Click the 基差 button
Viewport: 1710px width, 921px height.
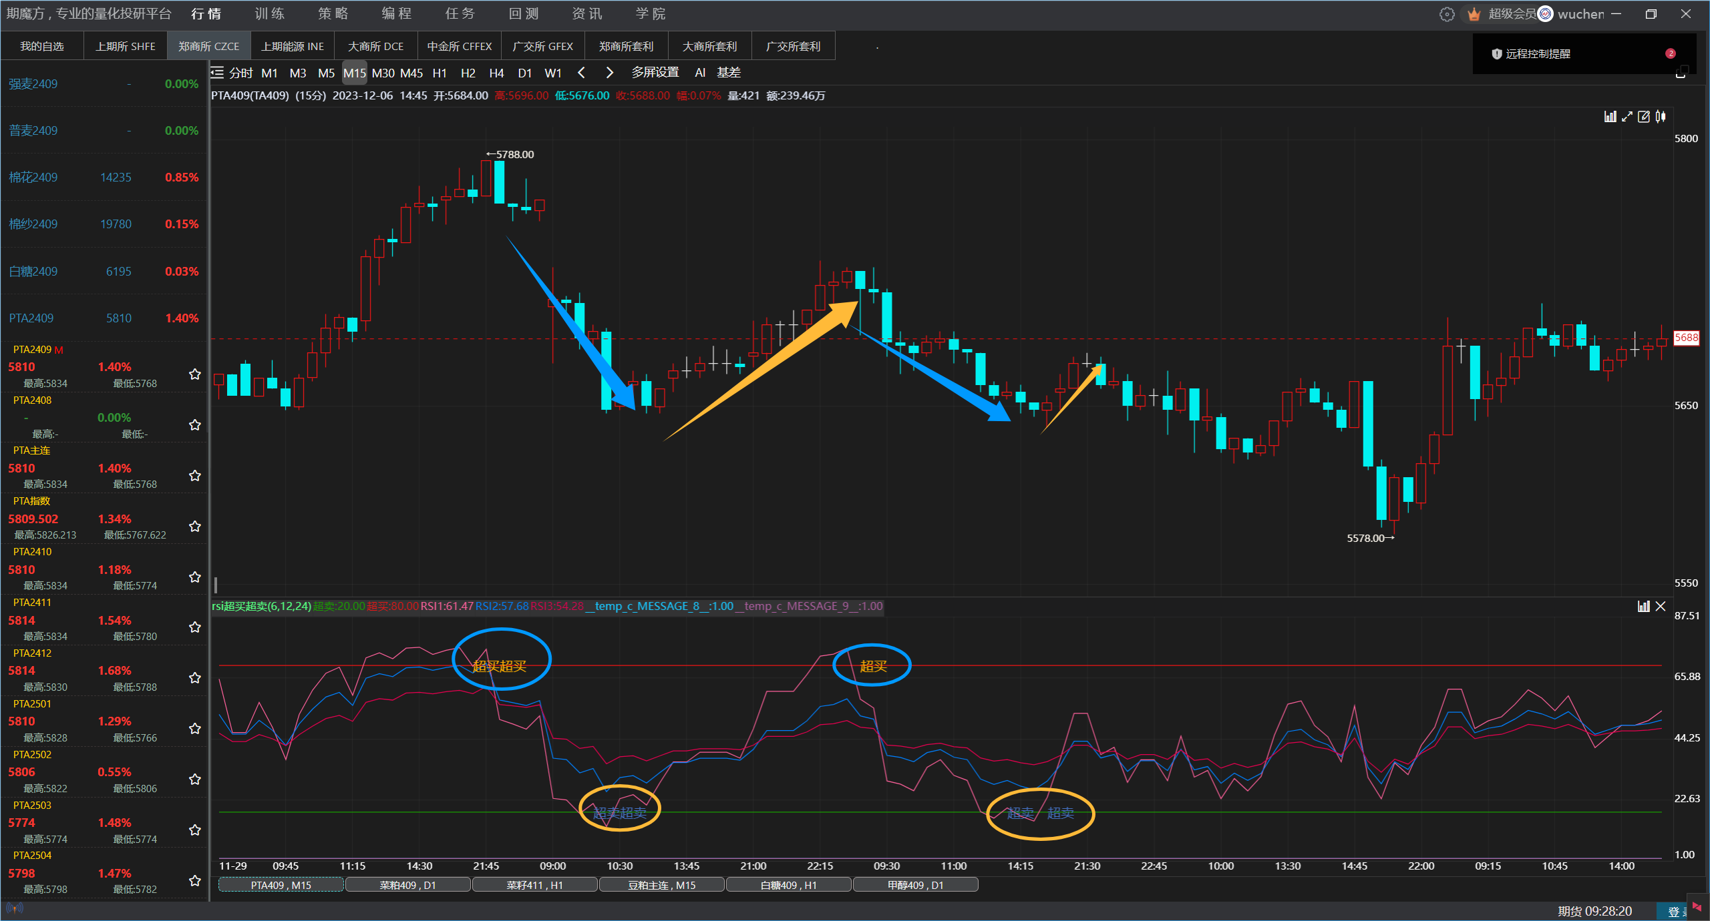(x=729, y=72)
